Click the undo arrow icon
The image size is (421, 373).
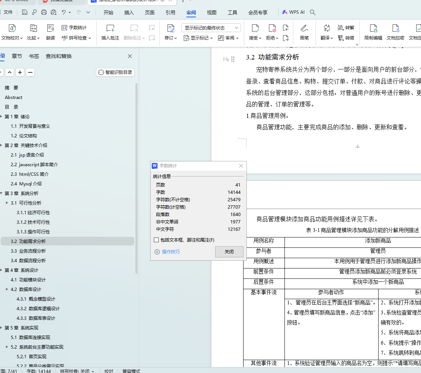(63, 12)
